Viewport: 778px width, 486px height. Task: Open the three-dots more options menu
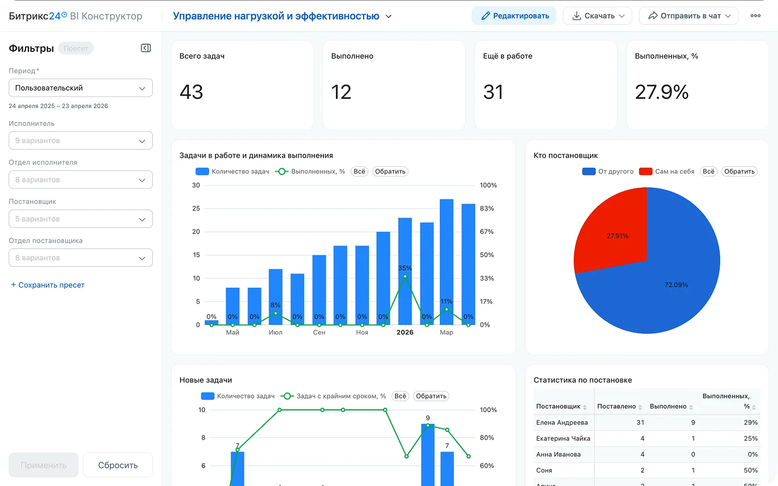[x=755, y=16]
